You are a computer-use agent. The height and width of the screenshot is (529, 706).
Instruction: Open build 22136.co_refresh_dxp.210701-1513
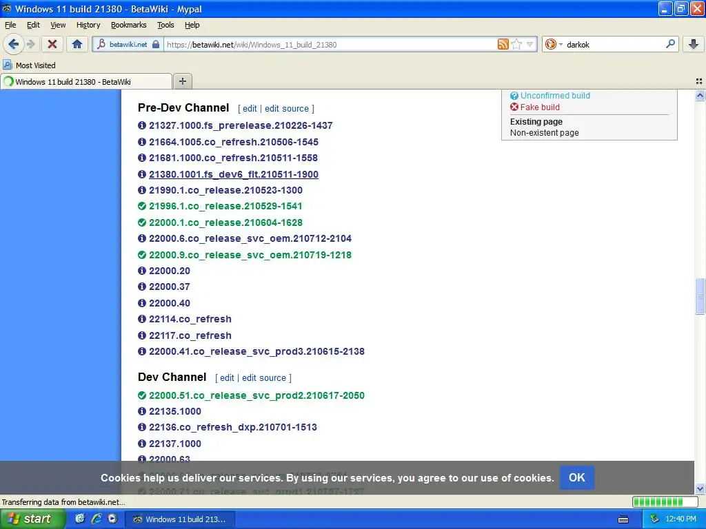pos(233,427)
